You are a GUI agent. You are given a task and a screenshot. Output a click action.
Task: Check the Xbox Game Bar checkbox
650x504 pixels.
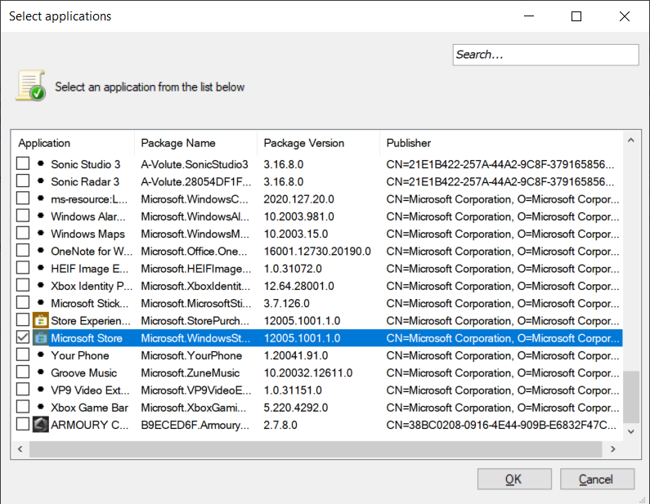click(x=23, y=407)
